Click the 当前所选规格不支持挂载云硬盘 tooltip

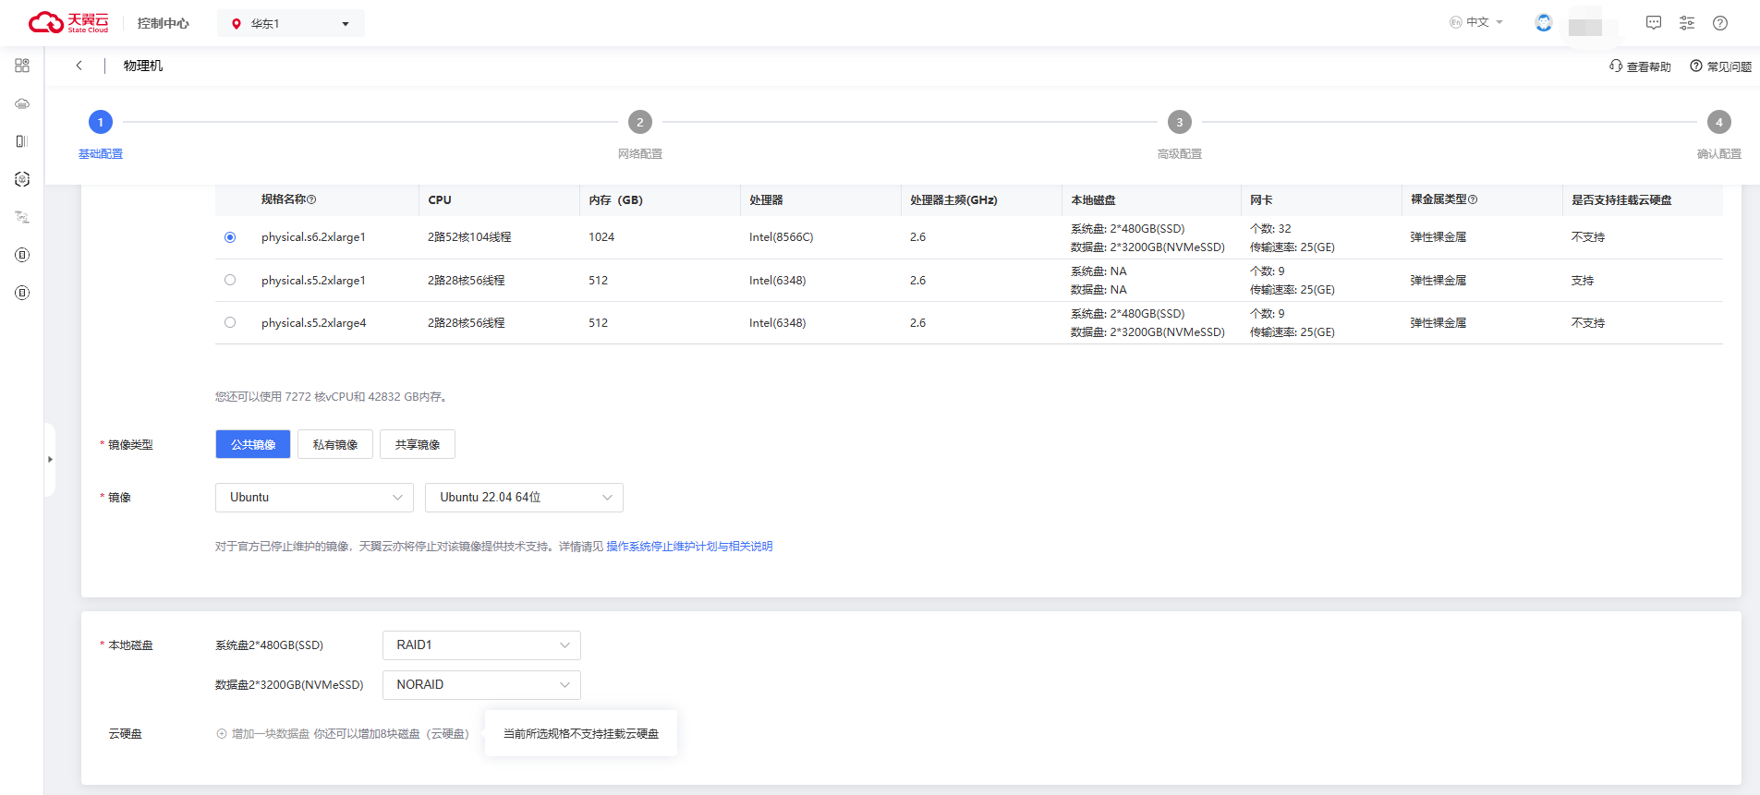click(x=581, y=734)
